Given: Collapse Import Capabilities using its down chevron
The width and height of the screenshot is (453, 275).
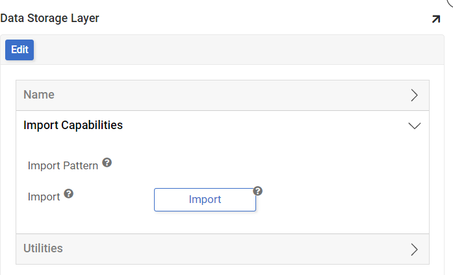Looking at the screenshot, I should [414, 126].
